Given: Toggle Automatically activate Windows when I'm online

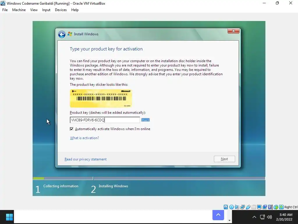Looking at the screenshot, I should click(x=72, y=129).
